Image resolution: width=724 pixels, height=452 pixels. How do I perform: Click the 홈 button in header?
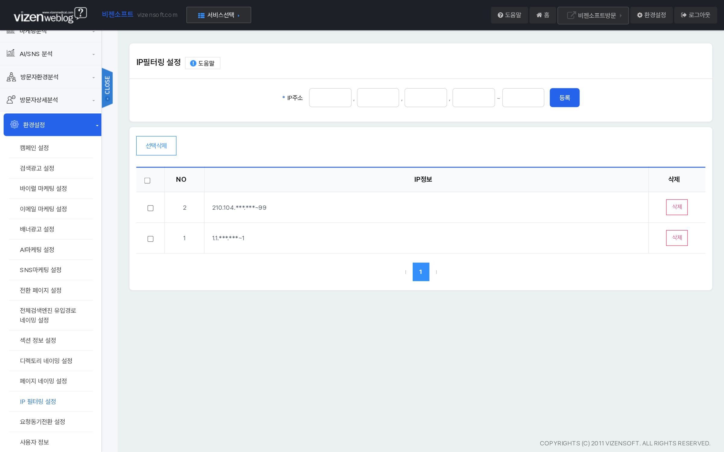click(543, 15)
